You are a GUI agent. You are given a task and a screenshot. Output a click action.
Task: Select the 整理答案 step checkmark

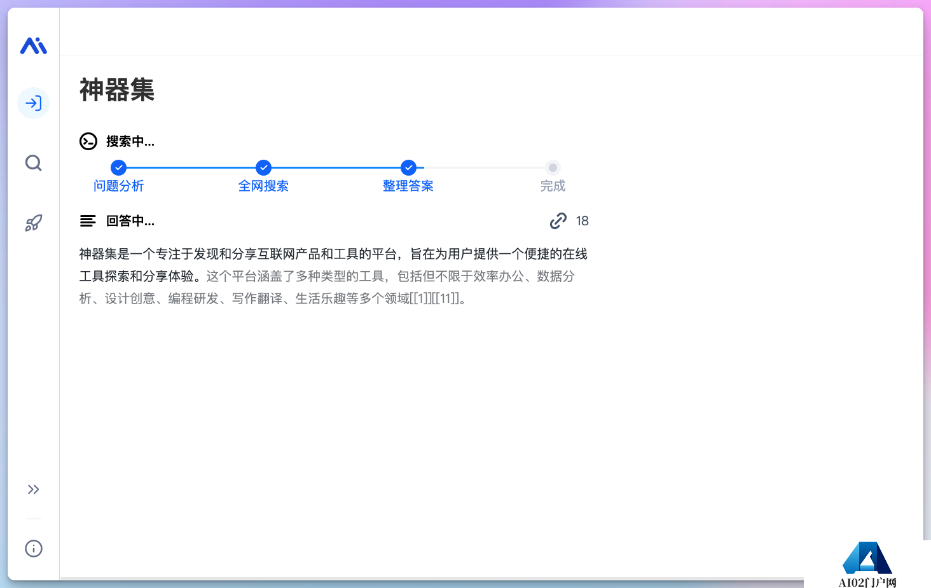408,167
